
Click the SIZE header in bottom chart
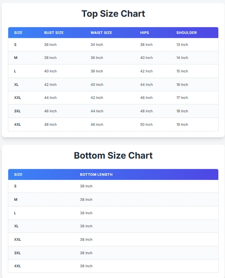18,174
